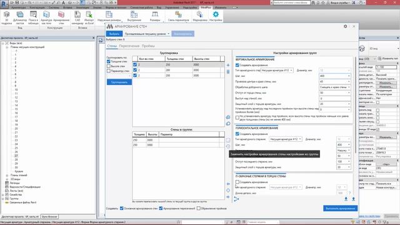This screenshot has height=225, width=400.
Task: Enable Высоте стен grouping checkbox
Action: pyautogui.click(x=108, y=66)
